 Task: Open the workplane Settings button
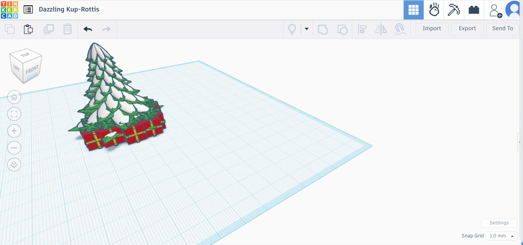pyautogui.click(x=499, y=223)
